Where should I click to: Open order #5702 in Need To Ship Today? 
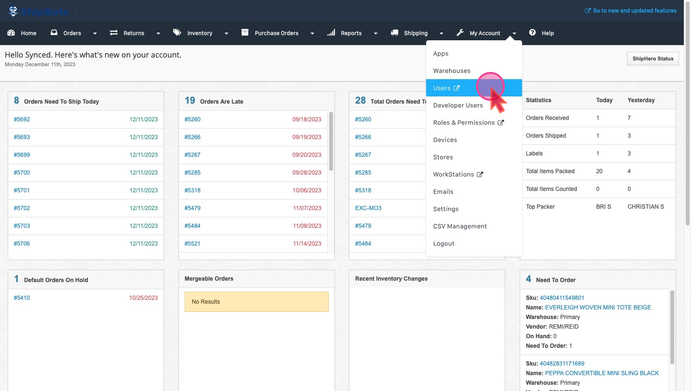[22, 208]
